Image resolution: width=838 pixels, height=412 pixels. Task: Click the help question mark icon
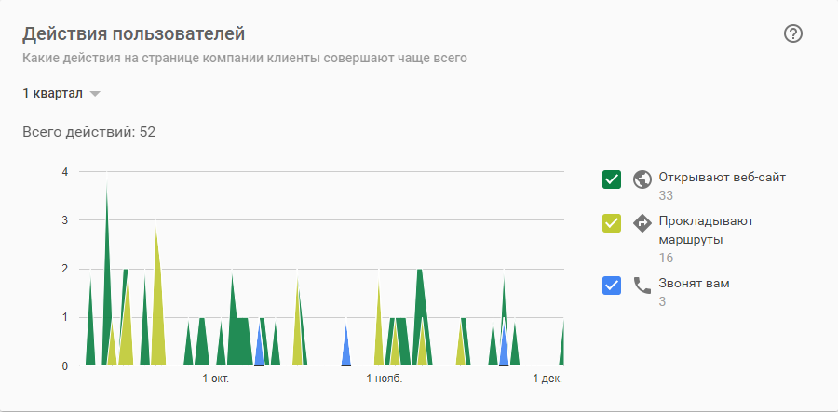pyautogui.click(x=793, y=34)
